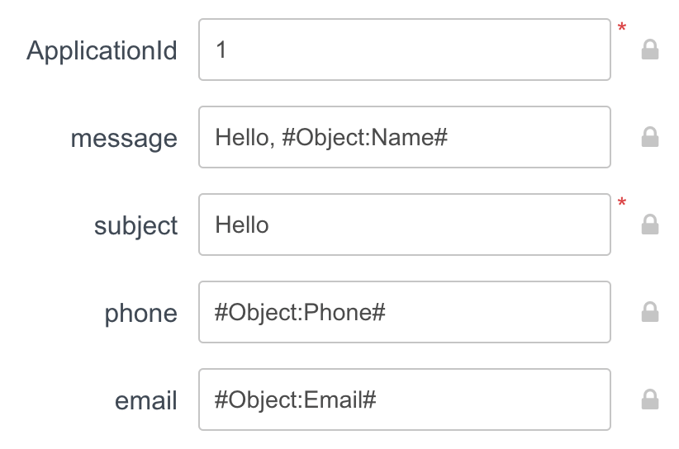This screenshot has width=679, height=449.
Task: Click the subject field's lock icon
Action: [x=650, y=225]
